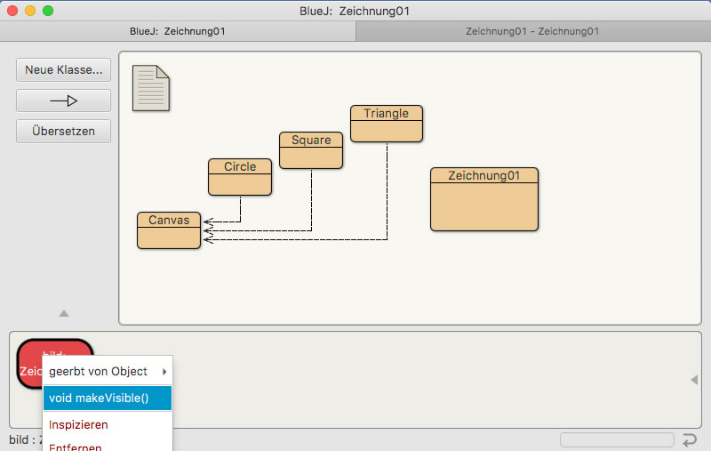Switch to BlueJ: Zeichnung01 tab
The image size is (711, 451).
coord(178,31)
